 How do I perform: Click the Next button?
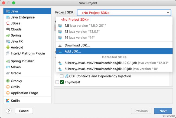(x=163, y=111)
